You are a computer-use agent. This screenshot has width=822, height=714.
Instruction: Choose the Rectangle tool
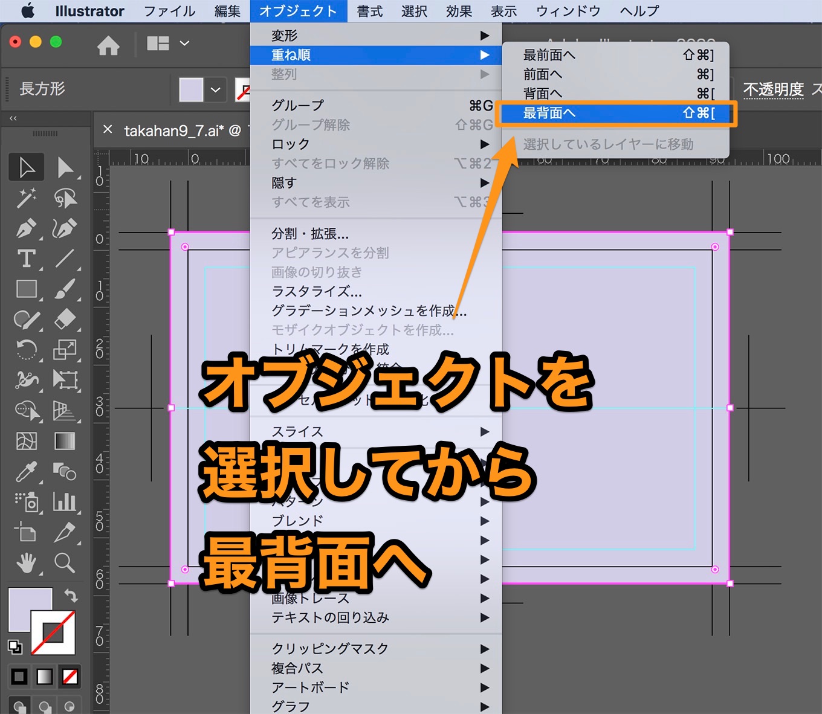pos(27,289)
